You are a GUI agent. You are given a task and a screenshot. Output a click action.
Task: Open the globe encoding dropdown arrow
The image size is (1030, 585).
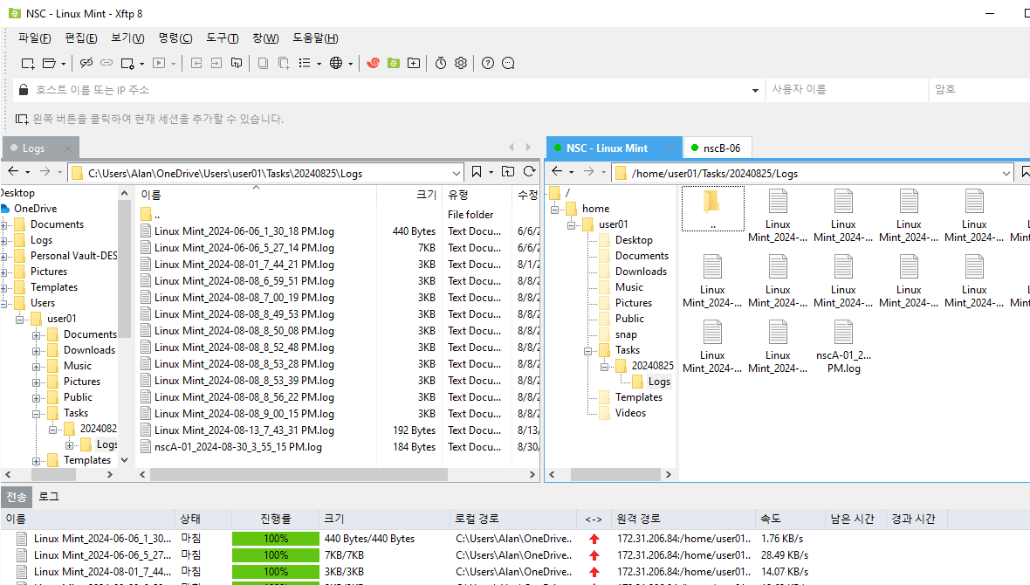[351, 64]
